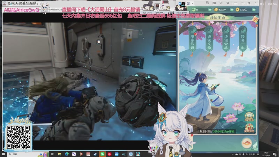Add jade currency with first plus button
This screenshot has width=279, height=157.
(210, 10)
